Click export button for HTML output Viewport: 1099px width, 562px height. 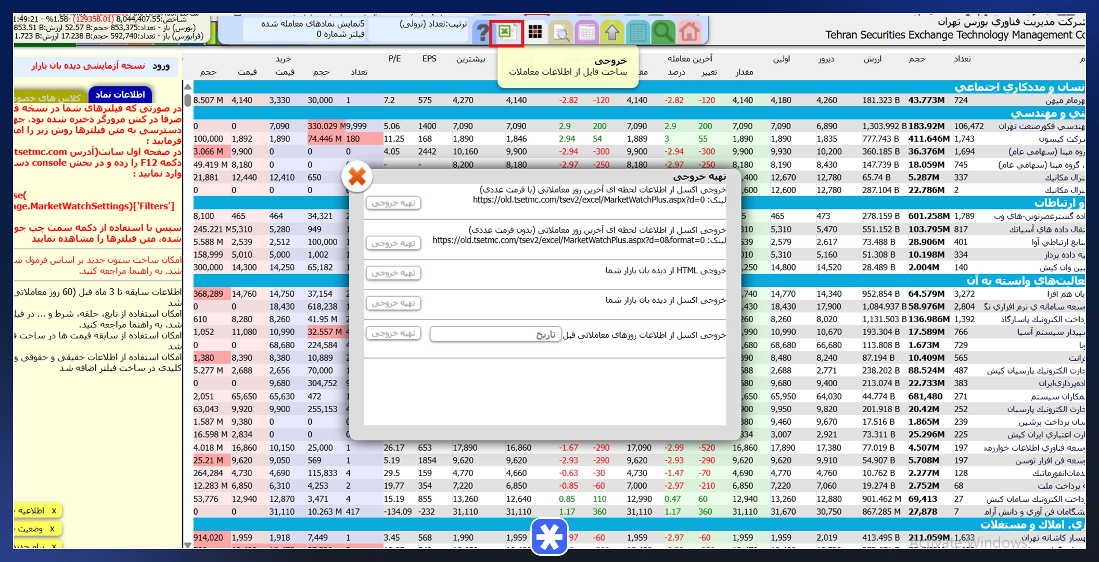[393, 273]
